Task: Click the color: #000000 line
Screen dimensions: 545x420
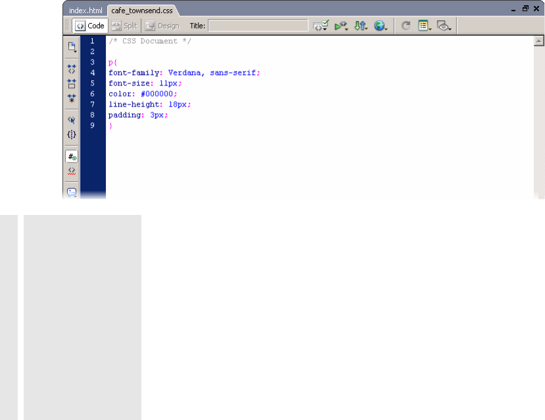Action: [143, 94]
